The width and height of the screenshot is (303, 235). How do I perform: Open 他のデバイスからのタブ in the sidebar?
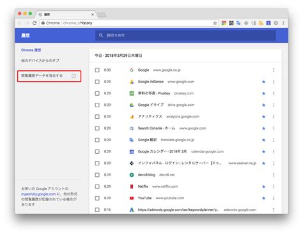[x=40, y=61]
